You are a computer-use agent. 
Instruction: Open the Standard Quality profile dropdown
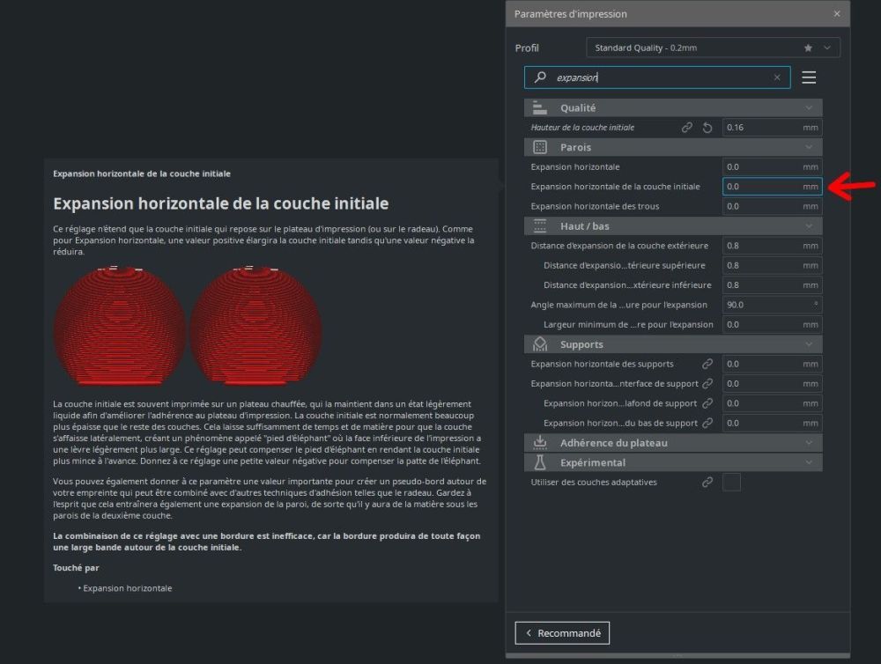click(713, 48)
